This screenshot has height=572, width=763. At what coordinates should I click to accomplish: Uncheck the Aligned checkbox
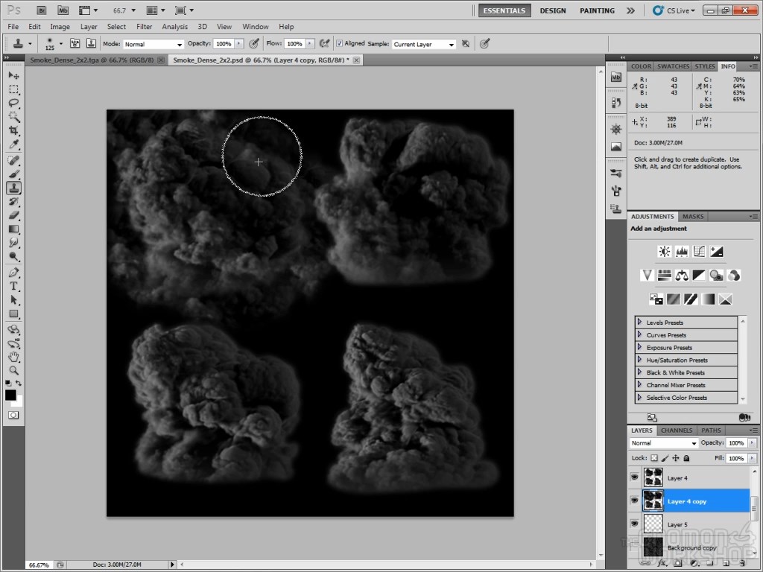point(340,44)
